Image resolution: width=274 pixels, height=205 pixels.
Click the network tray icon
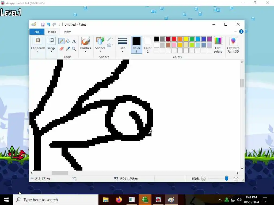tap(233, 200)
